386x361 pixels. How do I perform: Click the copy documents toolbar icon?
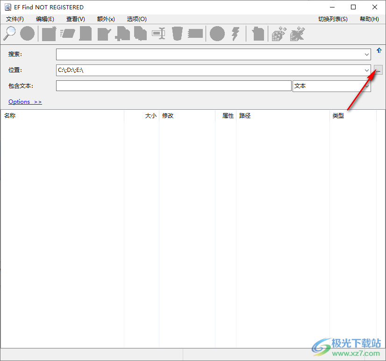pyautogui.click(x=141, y=34)
